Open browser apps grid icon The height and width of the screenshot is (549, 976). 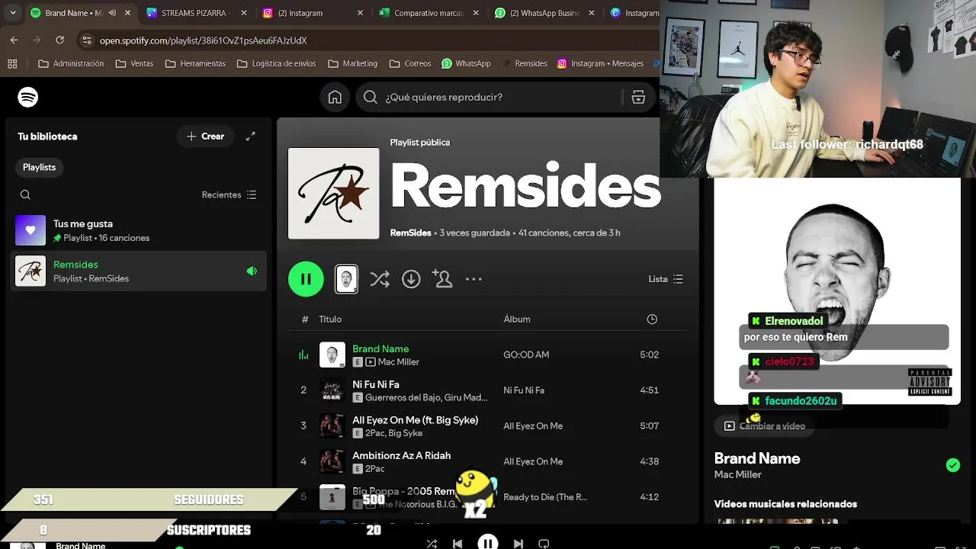12,63
